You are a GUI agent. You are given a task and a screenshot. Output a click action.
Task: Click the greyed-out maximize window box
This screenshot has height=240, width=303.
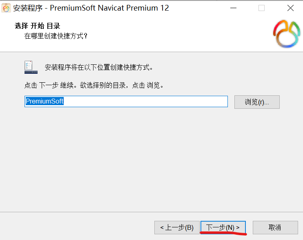(x=261, y=8)
